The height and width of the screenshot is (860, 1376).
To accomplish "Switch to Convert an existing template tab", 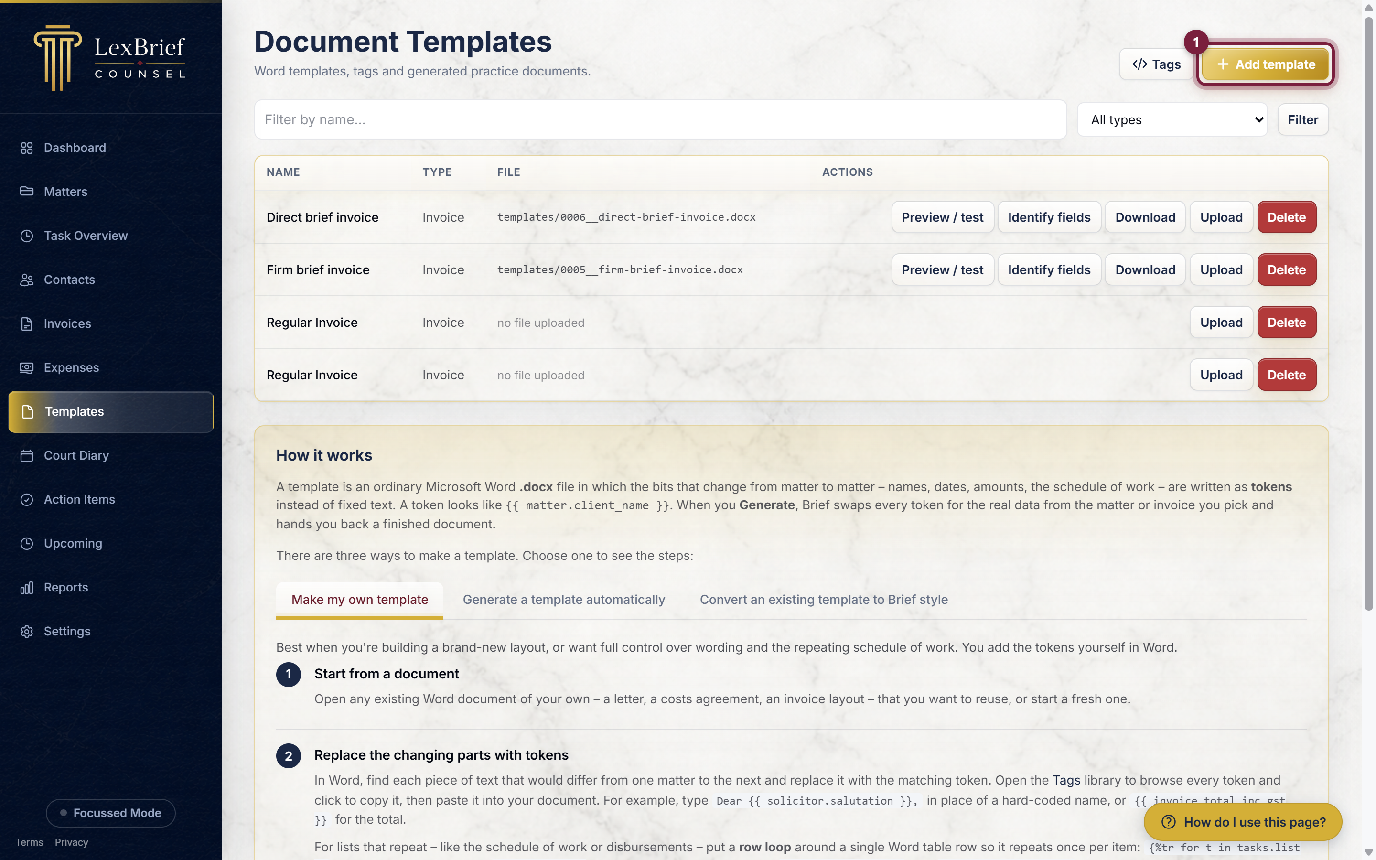I will pos(823,600).
